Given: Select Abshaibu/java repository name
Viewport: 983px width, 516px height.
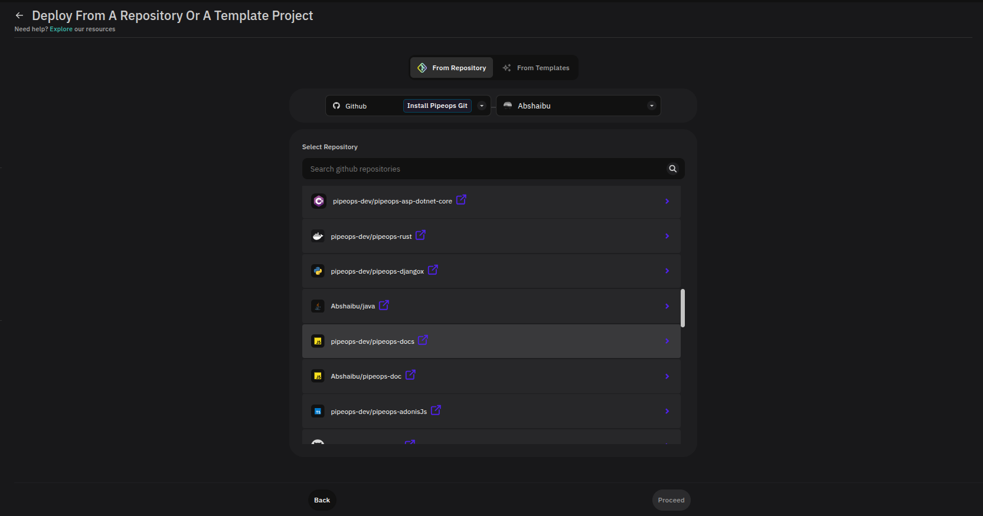Looking at the screenshot, I should click(352, 306).
